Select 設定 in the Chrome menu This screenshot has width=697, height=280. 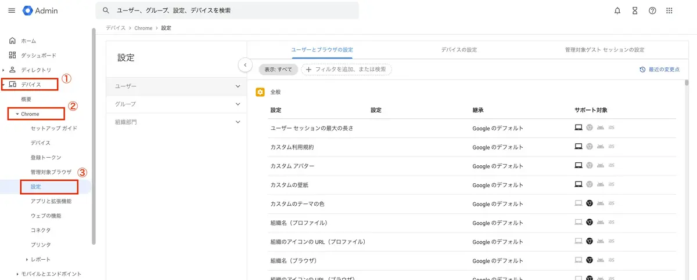tap(35, 187)
